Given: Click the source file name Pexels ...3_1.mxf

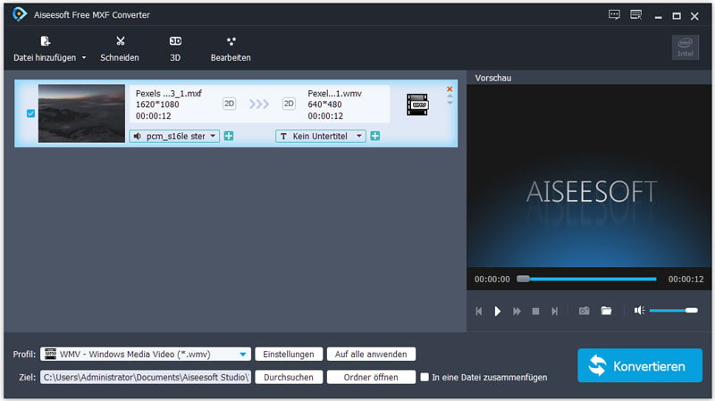Looking at the screenshot, I should point(169,94).
